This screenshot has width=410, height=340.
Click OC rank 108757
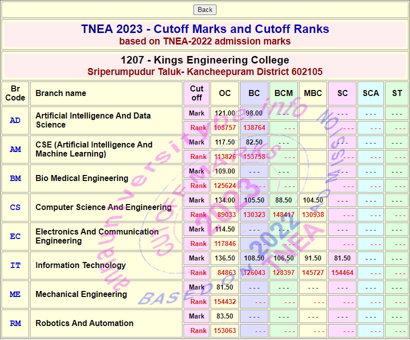(x=224, y=127)
